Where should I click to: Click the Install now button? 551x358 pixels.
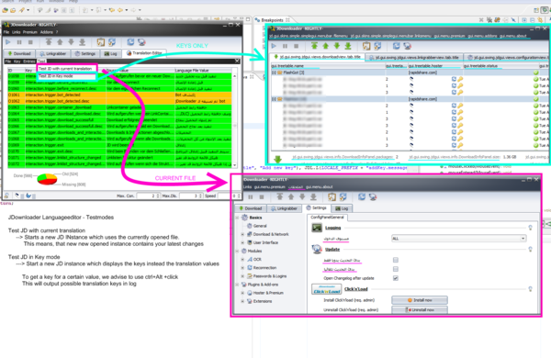point(420,300)
